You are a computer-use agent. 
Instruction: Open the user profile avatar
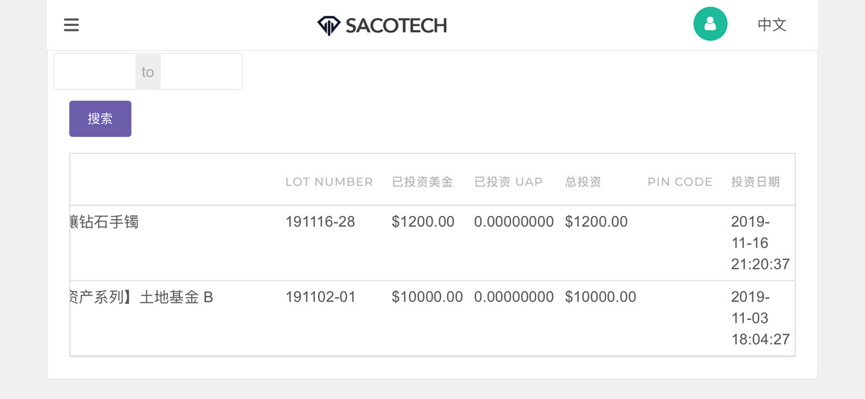(x=710, y=24)
